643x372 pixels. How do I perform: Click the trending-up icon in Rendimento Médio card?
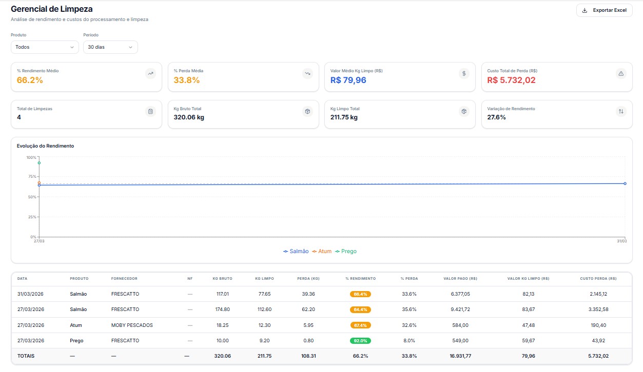[150, 73]
